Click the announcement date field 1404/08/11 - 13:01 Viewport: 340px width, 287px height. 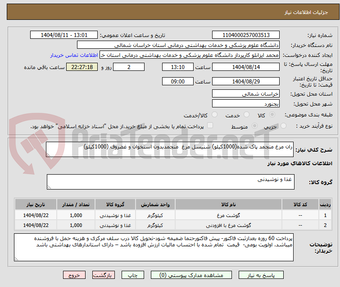[x=64, y=35]
